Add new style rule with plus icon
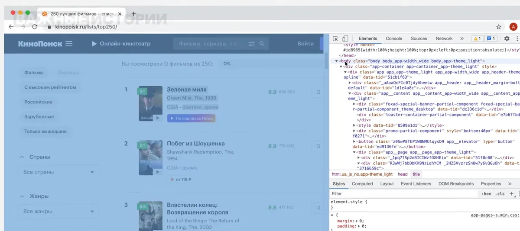 (511, 194)
